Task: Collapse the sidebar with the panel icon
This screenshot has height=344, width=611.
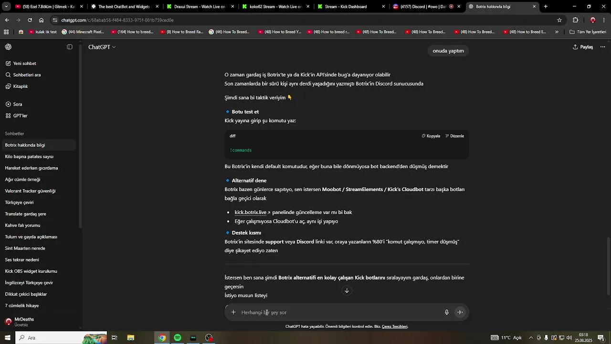Action: pyautogui.click(x=70, y=47)
